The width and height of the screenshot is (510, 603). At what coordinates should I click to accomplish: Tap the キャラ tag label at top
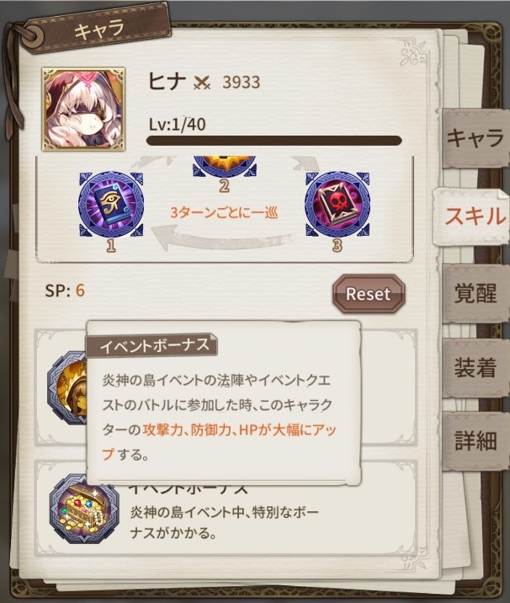tap(98, 30)
